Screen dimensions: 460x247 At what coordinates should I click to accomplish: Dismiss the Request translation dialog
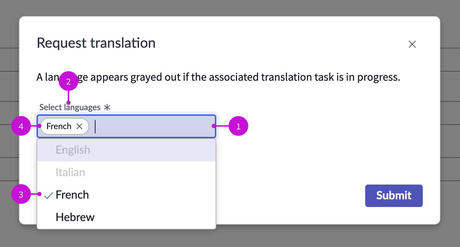(x=412, y=44)
